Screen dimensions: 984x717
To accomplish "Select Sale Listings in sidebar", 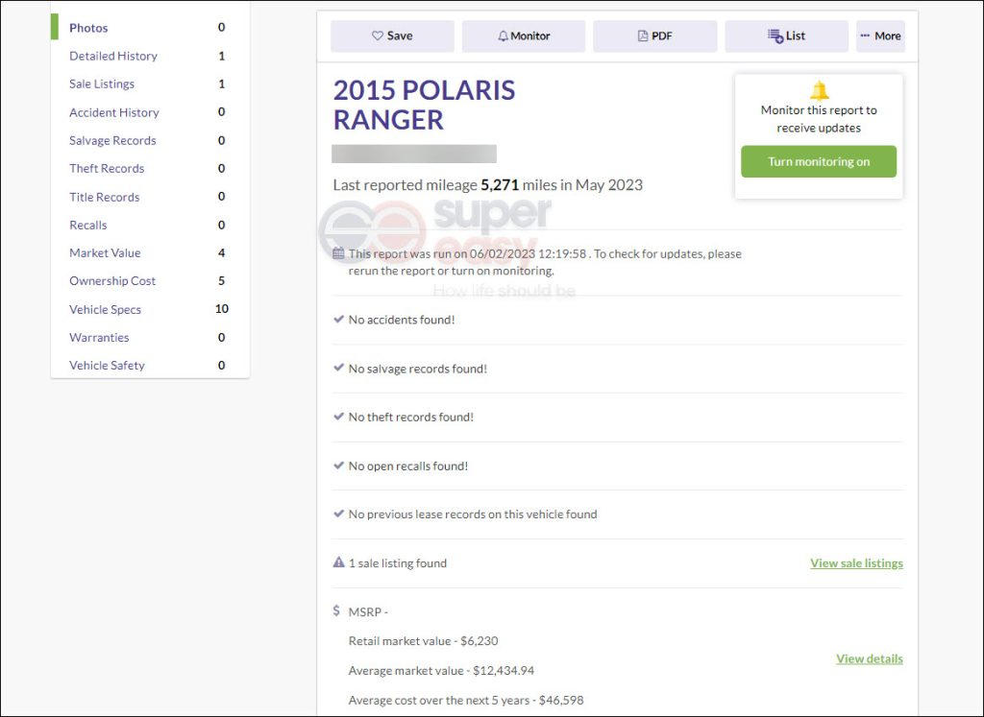I will [x=102, y=84].
